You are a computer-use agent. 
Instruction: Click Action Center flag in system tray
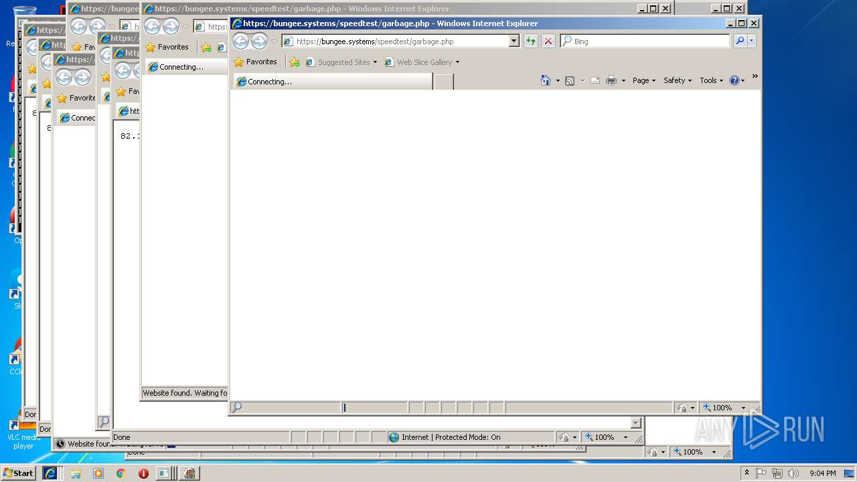(x=761, y=473)
